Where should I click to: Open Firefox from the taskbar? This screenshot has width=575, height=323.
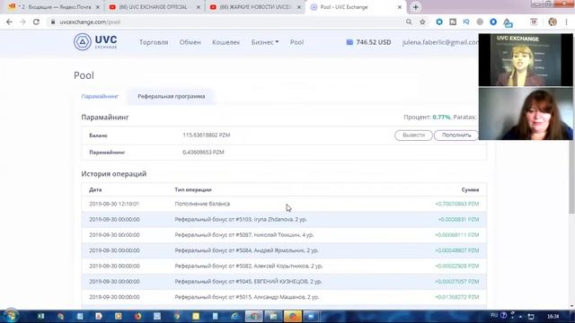(137, 316)
